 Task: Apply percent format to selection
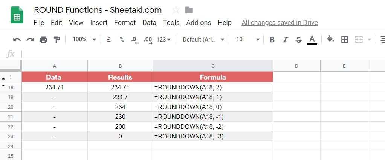point(122,39)
